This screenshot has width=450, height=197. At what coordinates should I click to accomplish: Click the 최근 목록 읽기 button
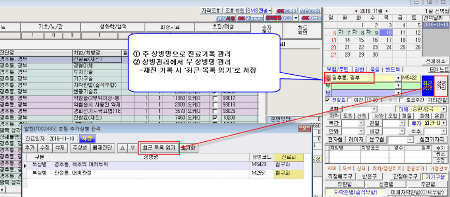(159, 148)
